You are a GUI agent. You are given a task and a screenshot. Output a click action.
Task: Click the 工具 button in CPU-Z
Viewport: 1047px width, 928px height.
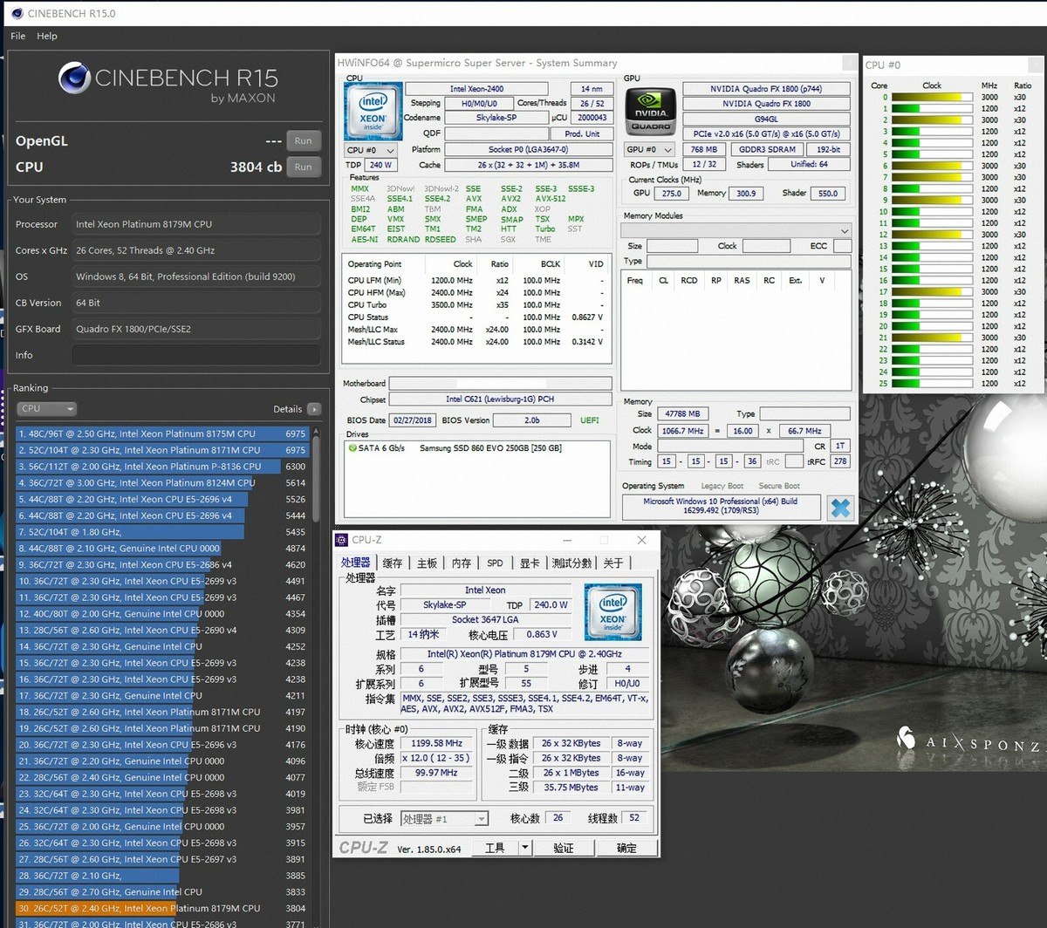pyautogui.click(x=495, y=848)
